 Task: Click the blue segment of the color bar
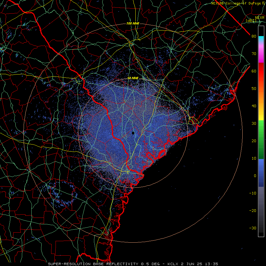pos(261,173)
